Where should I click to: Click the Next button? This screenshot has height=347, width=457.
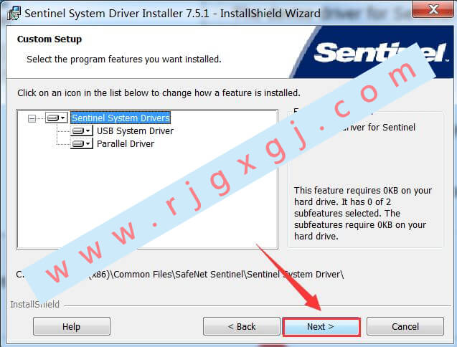[321, 327]
